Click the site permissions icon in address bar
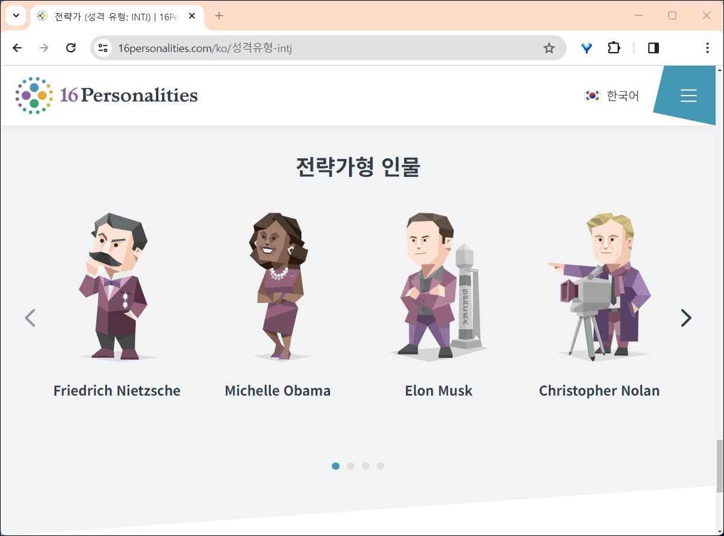Screen dimensions: 724x536 point(103,48)
